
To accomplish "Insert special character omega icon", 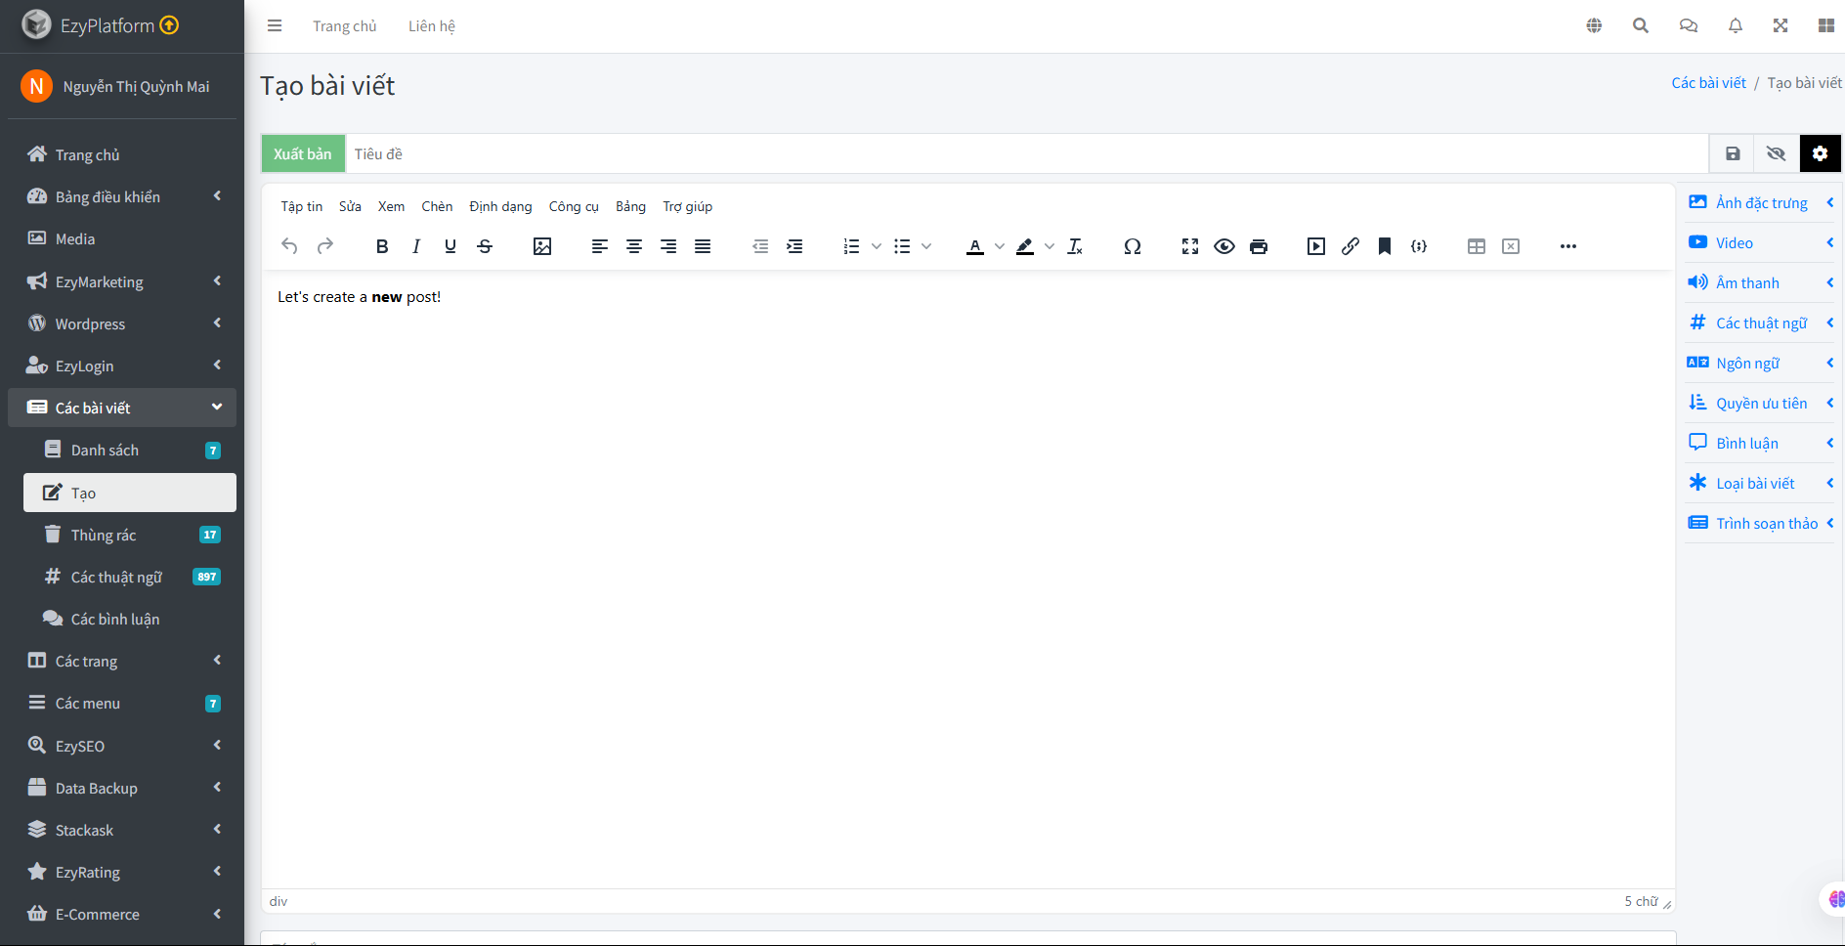I will [x=1133, y=246].
